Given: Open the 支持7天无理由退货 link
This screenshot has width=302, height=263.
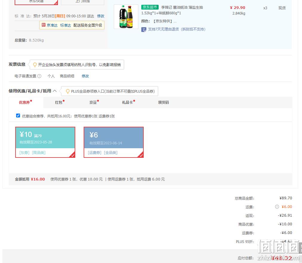Looking at the screenshot, I should (177, 29).
